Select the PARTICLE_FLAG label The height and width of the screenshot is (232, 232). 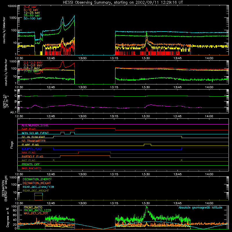(x=32, y=156)
